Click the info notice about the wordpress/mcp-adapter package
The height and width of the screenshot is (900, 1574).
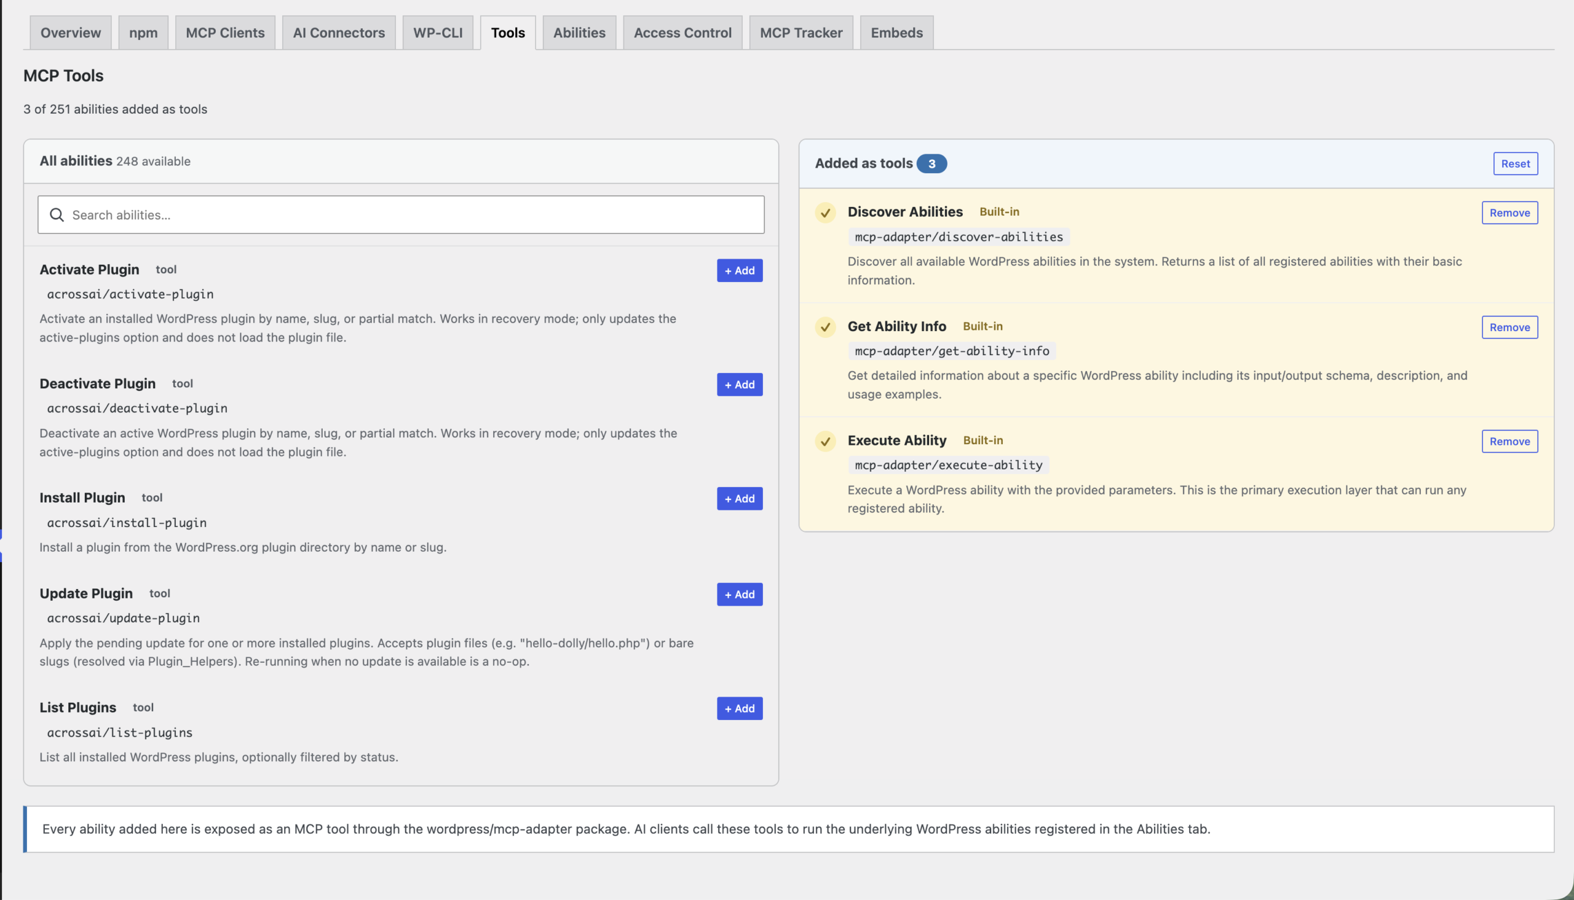click(x=789, y=829)
